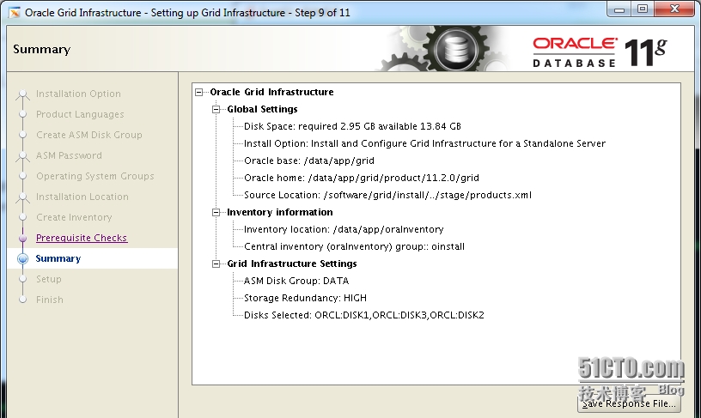
Task: Select the Finish step in the sidebar
Action: click(50, 300)
